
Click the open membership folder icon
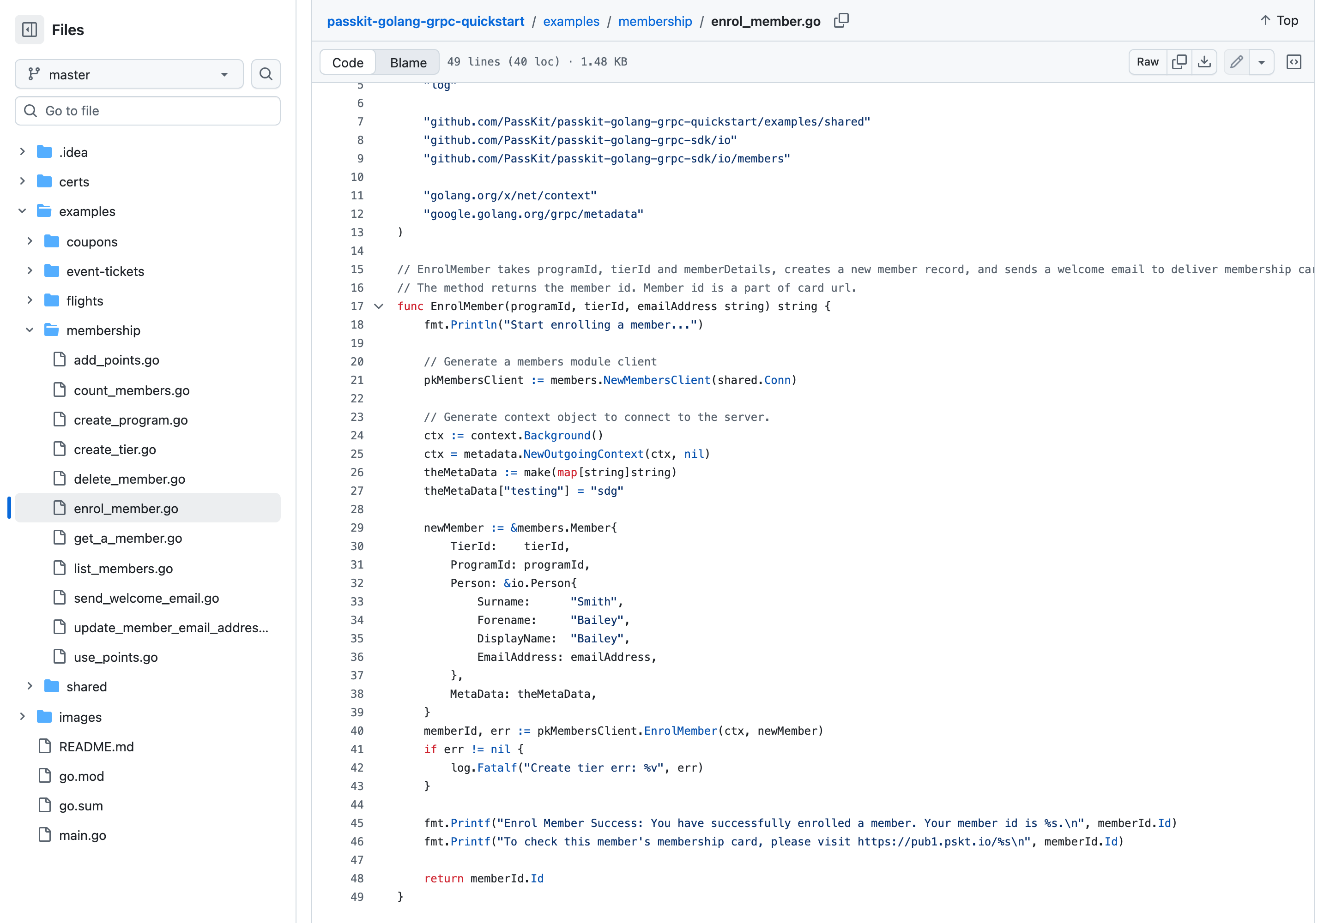coord(52,330)
